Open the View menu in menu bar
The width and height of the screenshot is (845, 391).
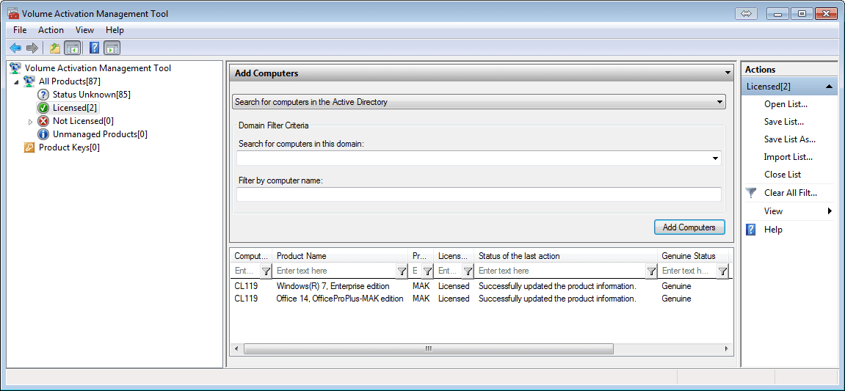(x=84, y=30)
